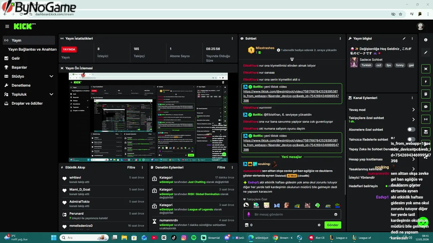
Task: Click the Turkish tag in Yayın bilgisi
Action: [x=366, y=65]
